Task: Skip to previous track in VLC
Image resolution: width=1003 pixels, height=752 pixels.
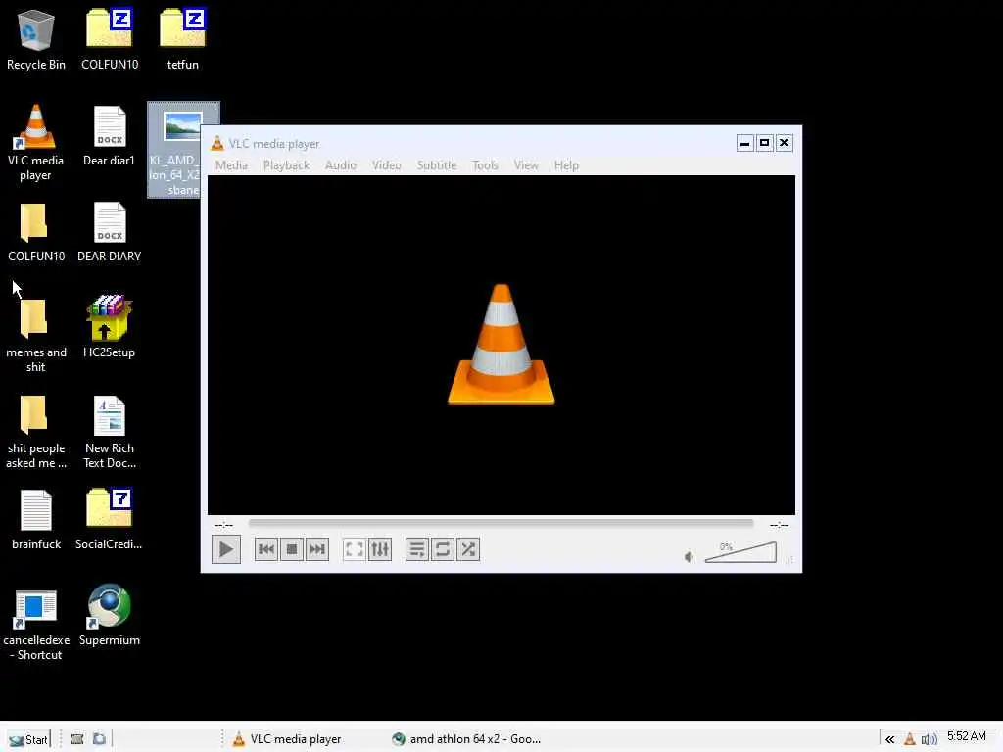Action: click(x=266, y=549)
